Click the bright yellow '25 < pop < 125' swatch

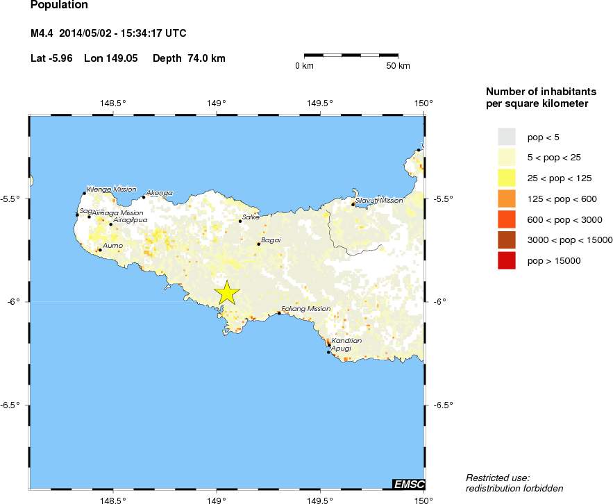[x=507, y=178]
